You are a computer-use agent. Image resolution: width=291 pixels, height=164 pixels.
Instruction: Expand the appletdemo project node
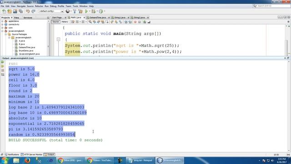click(2, 21)
